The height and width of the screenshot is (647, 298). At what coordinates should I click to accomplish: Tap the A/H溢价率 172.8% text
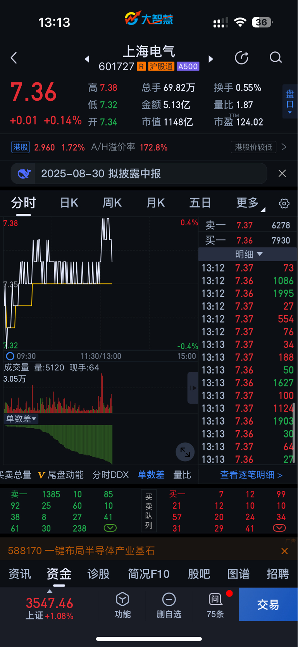click(x=129, y=147)
